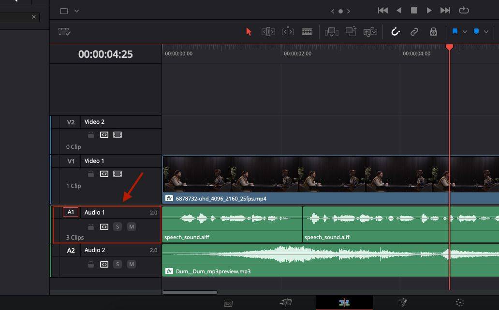Toggle the snapping magnet

[x=396, y=31]
